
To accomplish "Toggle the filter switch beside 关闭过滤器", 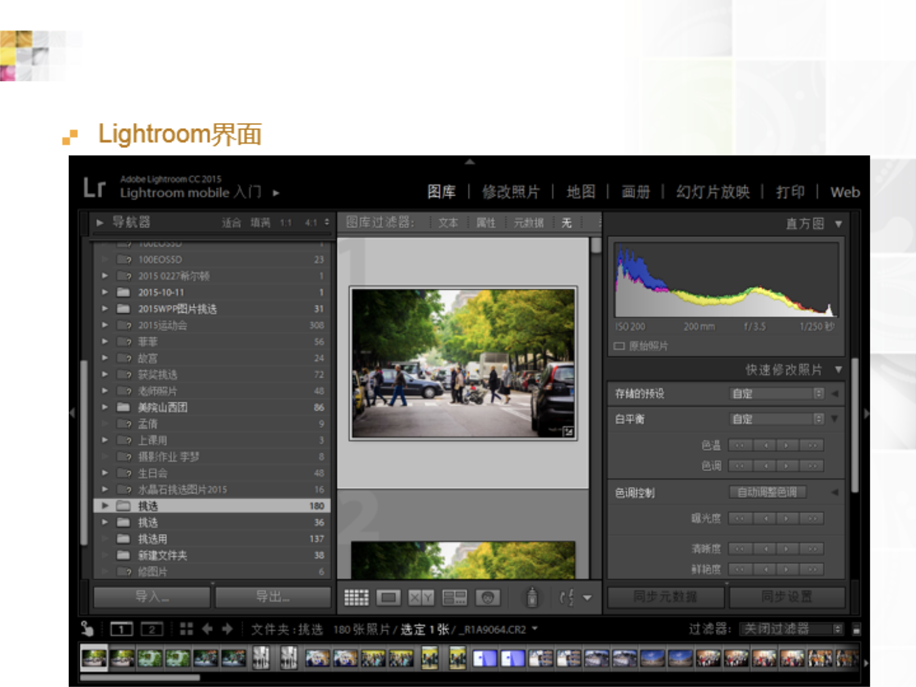I will pos(856,629).
